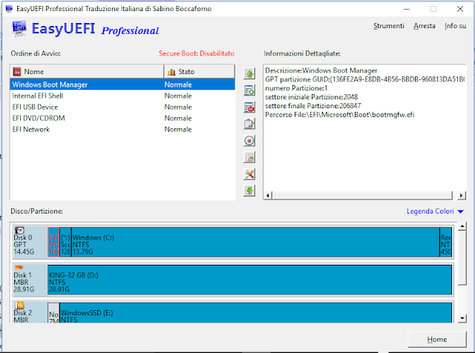This screenshot has height=353, width=475.
Task: Click the Legenda Colori arrow
Action: 460,211
